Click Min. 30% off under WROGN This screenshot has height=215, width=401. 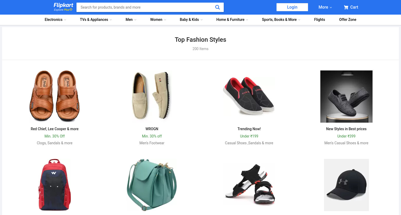152,136
